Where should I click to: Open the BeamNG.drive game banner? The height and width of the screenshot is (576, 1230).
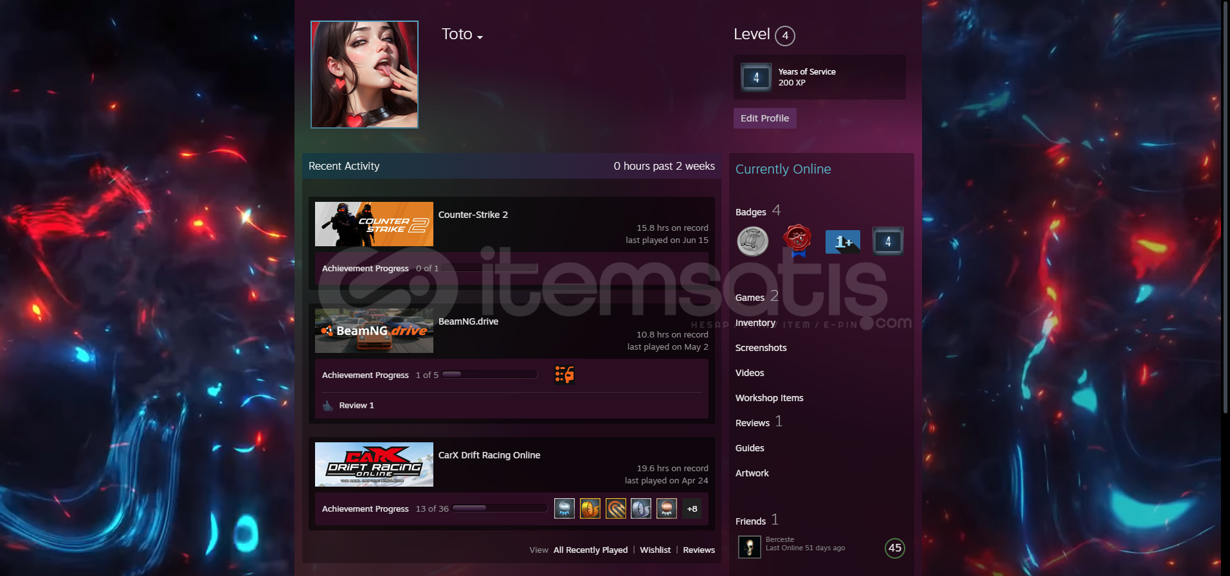[x=374, y=330]
